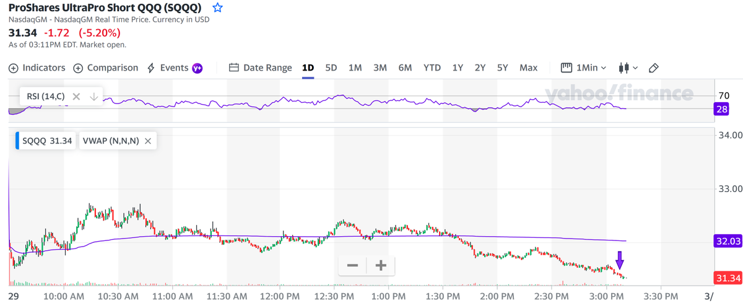Select the Max time range
The image size is (743, 303).
pos(528,68)
